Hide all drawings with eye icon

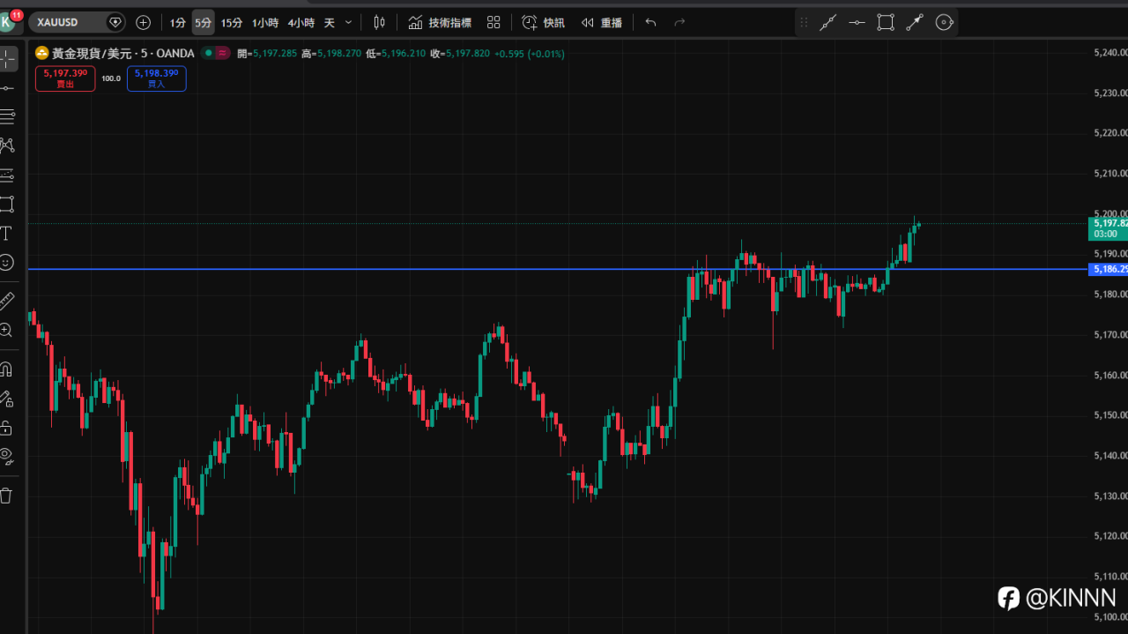(x=6, y=456)
